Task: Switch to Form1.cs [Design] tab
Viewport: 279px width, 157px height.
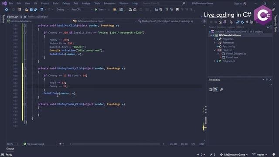Action: (x=38, y=17)
